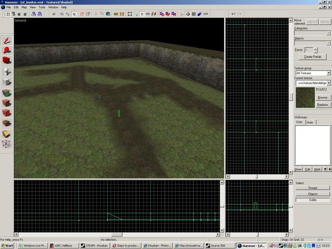Switch to the Auto VisGroups tab
Image resolution: width=332 pixels, height=249 pixels.
(310, 122)
